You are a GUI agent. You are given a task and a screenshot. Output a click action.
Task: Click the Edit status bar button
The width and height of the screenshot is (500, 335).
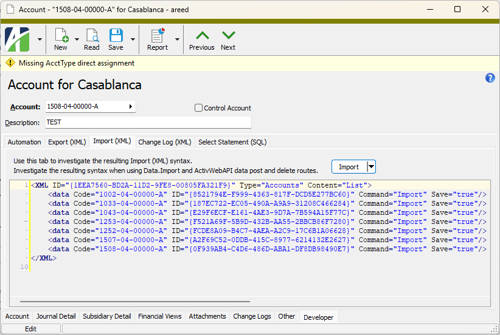point(30,329)
